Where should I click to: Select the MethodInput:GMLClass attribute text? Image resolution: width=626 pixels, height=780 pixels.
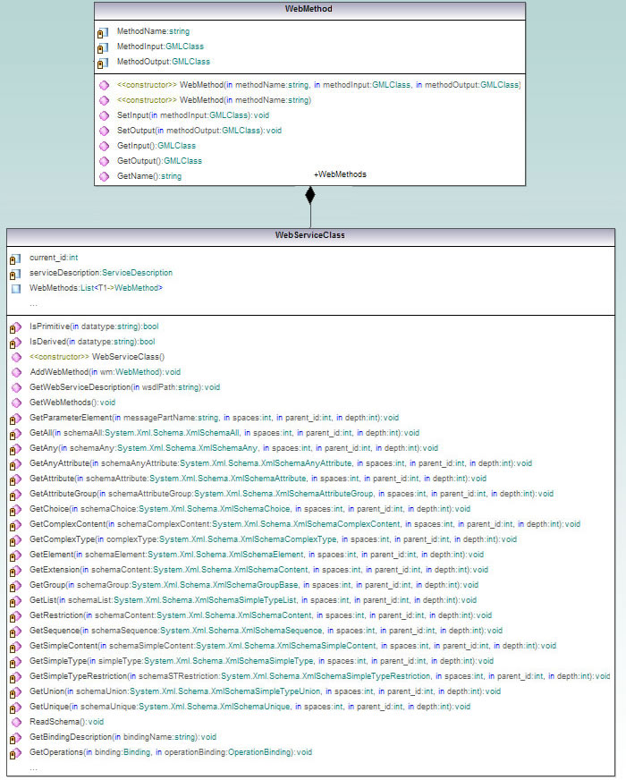coord(160,47)
